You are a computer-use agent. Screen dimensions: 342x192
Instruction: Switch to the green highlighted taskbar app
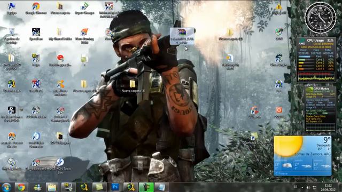pyautogui.click(x=146, y=187)
